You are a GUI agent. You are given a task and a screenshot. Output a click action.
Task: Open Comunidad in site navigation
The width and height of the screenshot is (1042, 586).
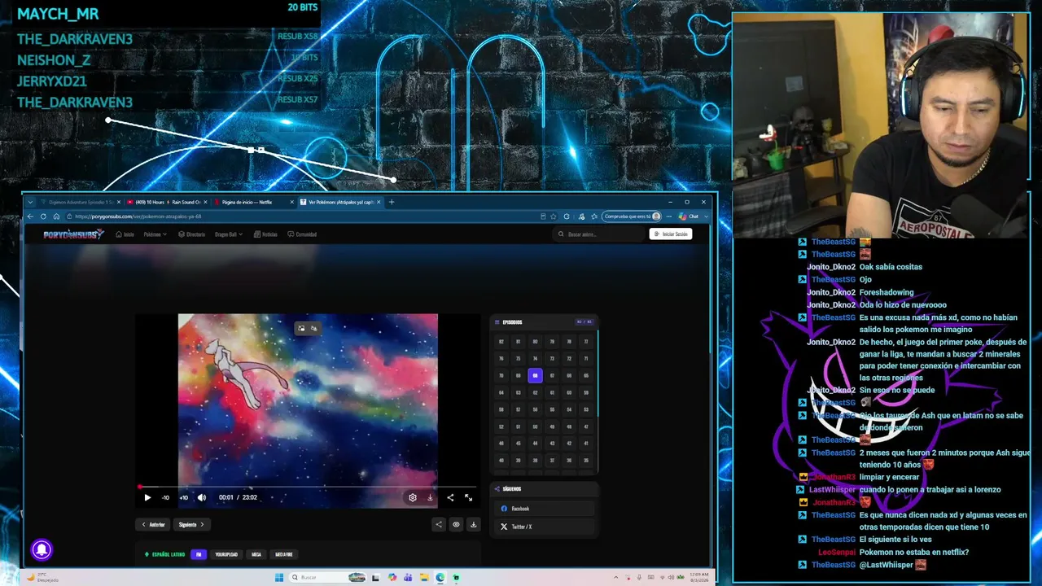(x=302, y=234)
